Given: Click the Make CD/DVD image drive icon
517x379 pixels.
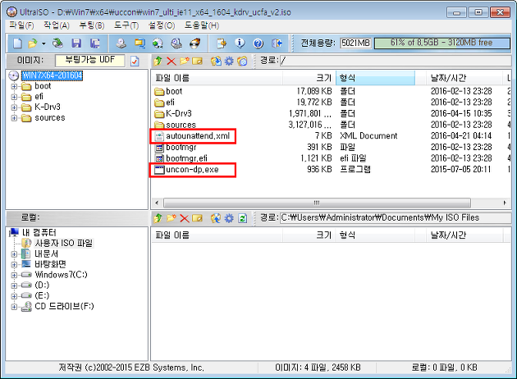Looking at the screenshot, I should 121,43.
